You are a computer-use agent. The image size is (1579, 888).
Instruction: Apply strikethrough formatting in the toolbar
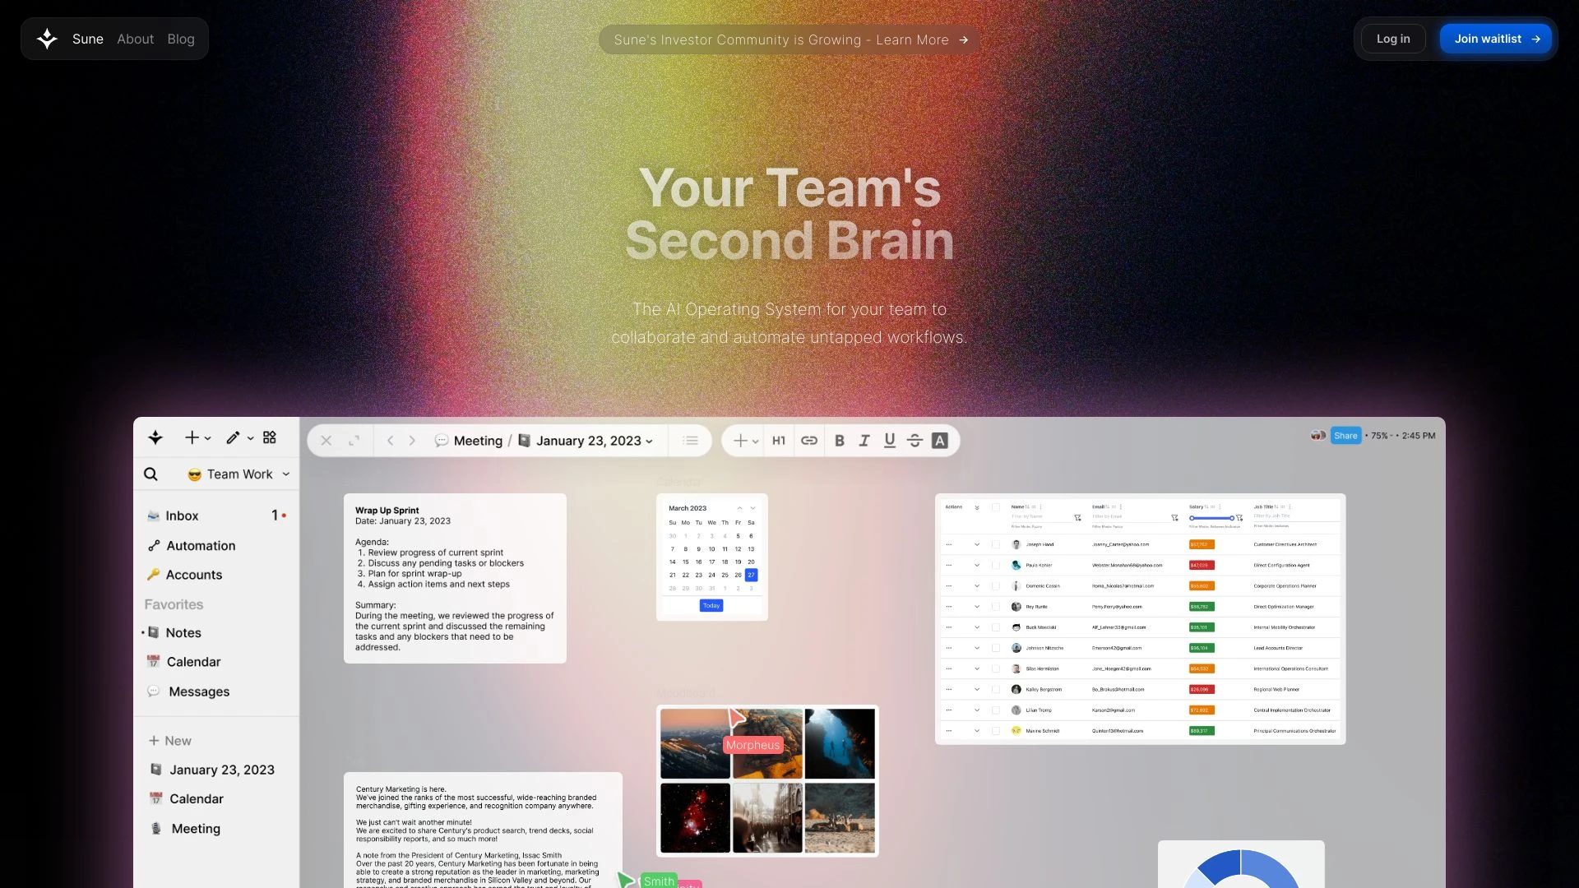click(x=915, y=440)
